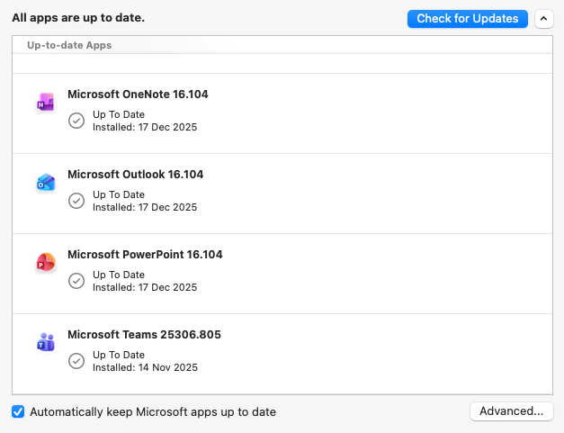
Task: Click PowerPoint's up-to-date checkmark icon
Action: point(76,281)
